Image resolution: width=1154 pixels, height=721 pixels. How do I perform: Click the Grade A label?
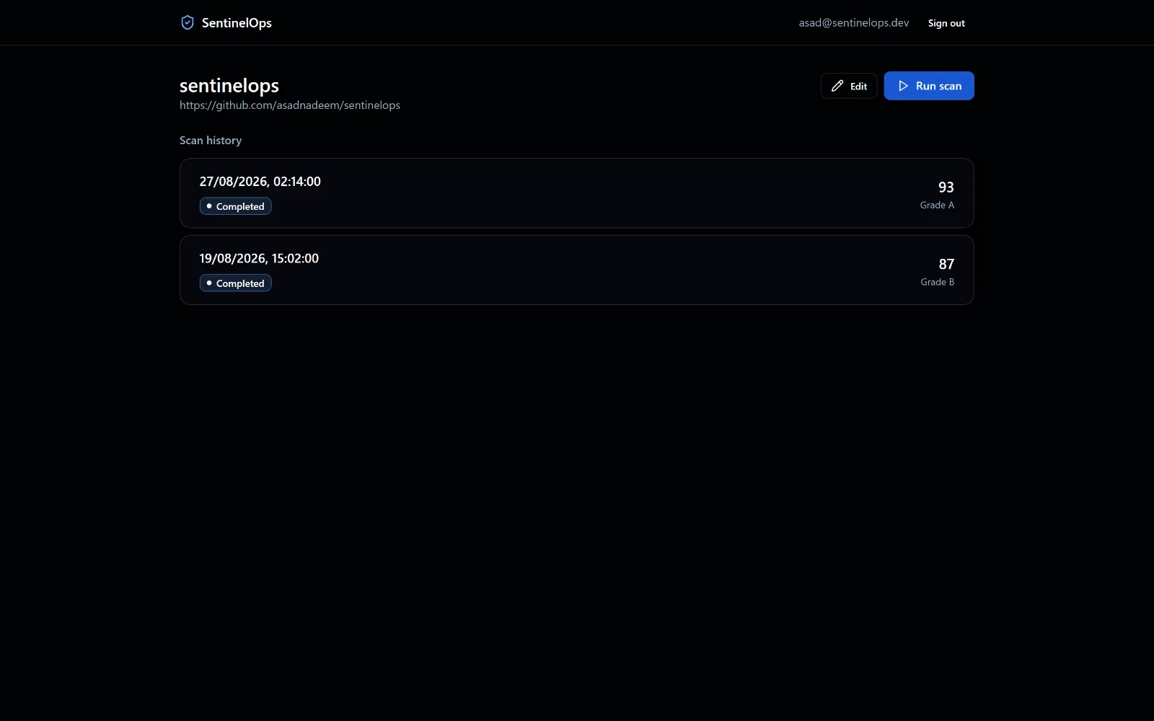[x=937, y=205]
